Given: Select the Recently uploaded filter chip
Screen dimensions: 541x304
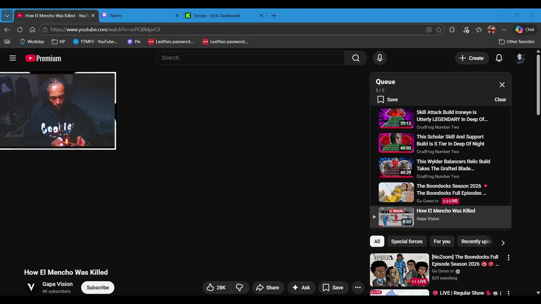Looking at the screenshot, I should pos(477,242).
